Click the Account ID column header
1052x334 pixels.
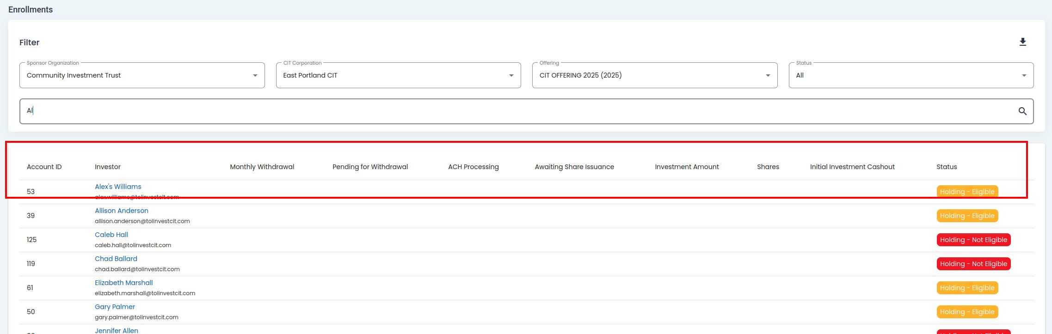point(44,167)
